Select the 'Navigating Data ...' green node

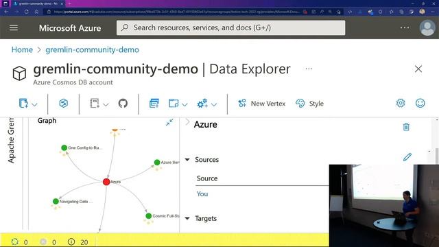pos(56,201)
